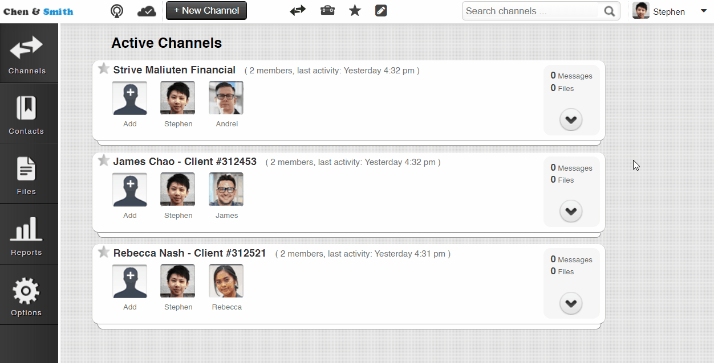Click the search magnifier button

click(x=610, y=11)
